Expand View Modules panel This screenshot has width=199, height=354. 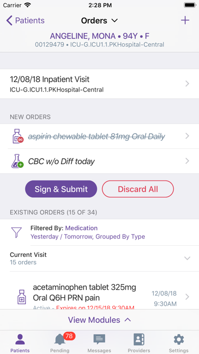tap(99, 320)
